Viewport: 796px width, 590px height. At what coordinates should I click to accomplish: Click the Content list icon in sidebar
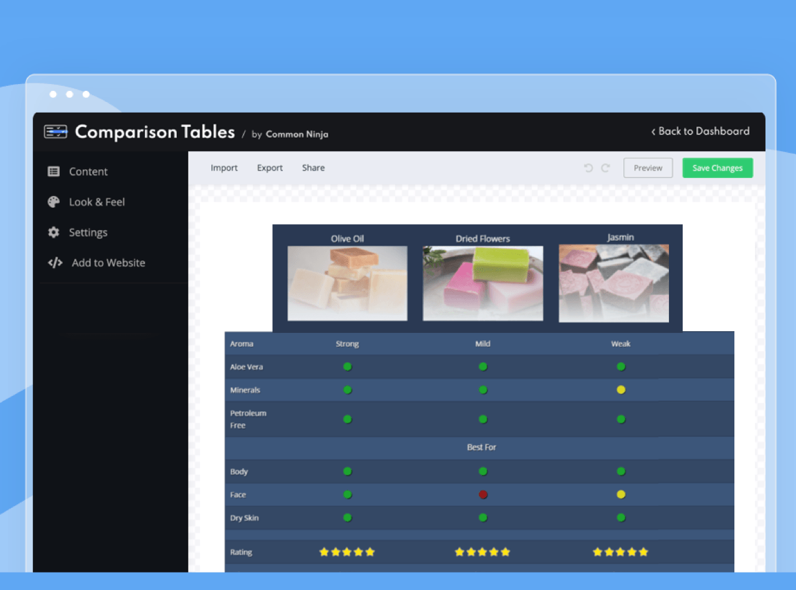pyautogui.click(x=54, y=171)
